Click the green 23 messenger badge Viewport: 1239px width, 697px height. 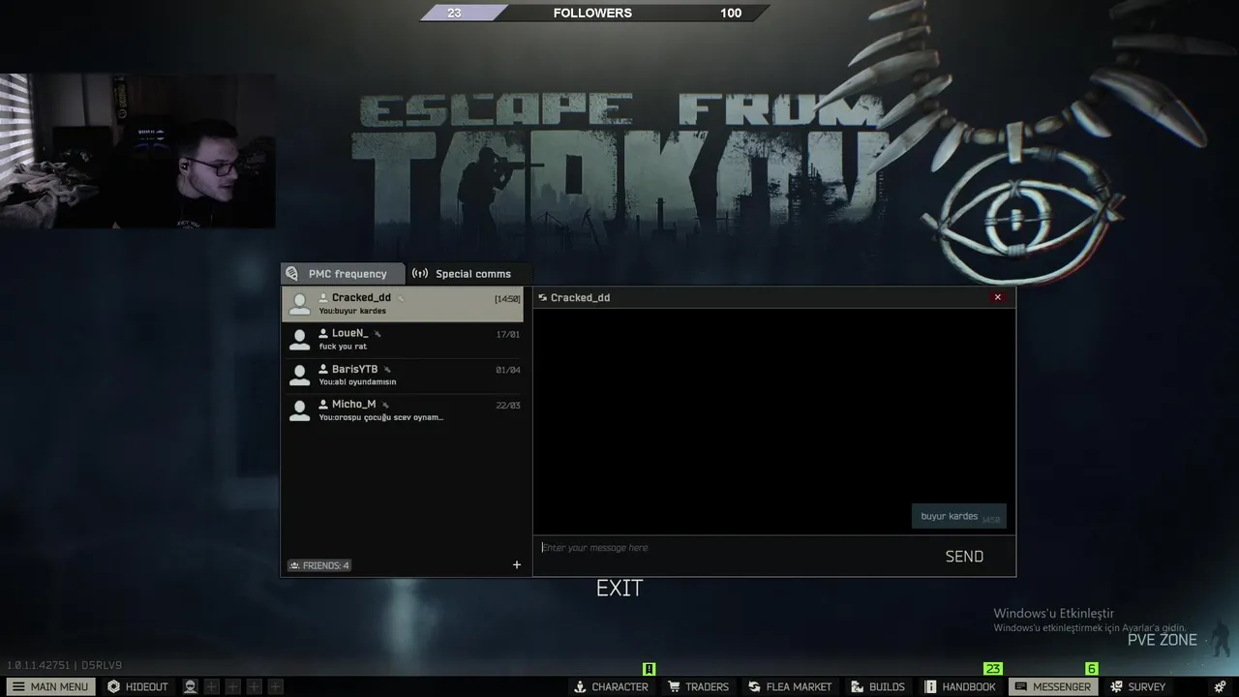tap(992, 669)
